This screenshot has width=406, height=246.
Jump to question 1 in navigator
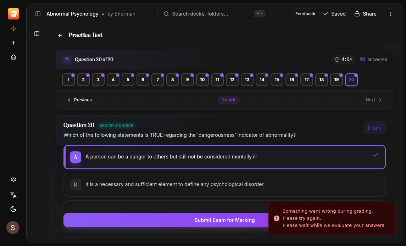68,80
